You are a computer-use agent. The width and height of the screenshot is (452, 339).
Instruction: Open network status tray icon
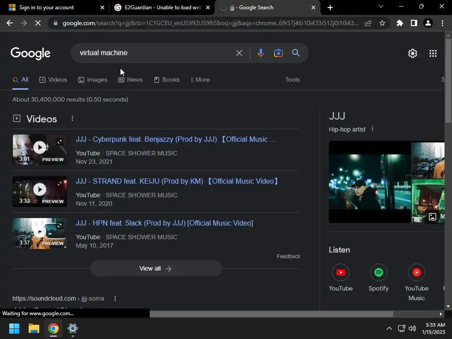[x=402, y=328]
